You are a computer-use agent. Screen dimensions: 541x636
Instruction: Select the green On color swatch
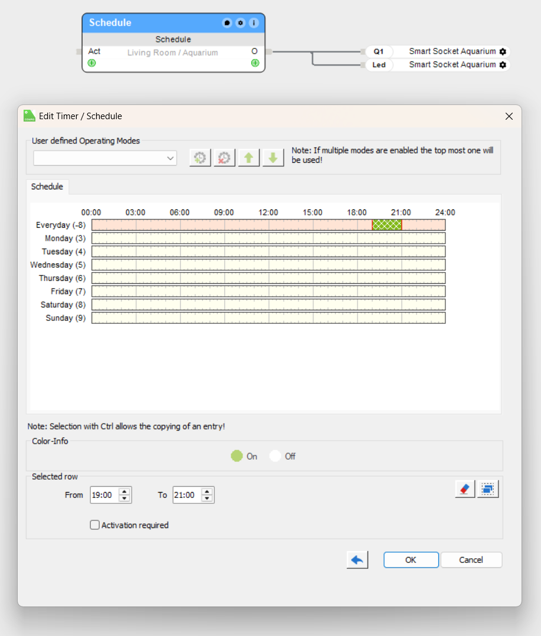pyautogui.click(x=237, y=456)
